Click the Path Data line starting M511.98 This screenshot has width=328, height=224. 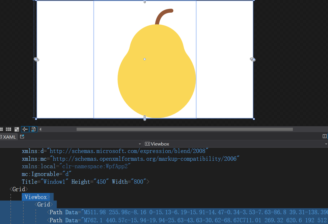pos(187,212)
